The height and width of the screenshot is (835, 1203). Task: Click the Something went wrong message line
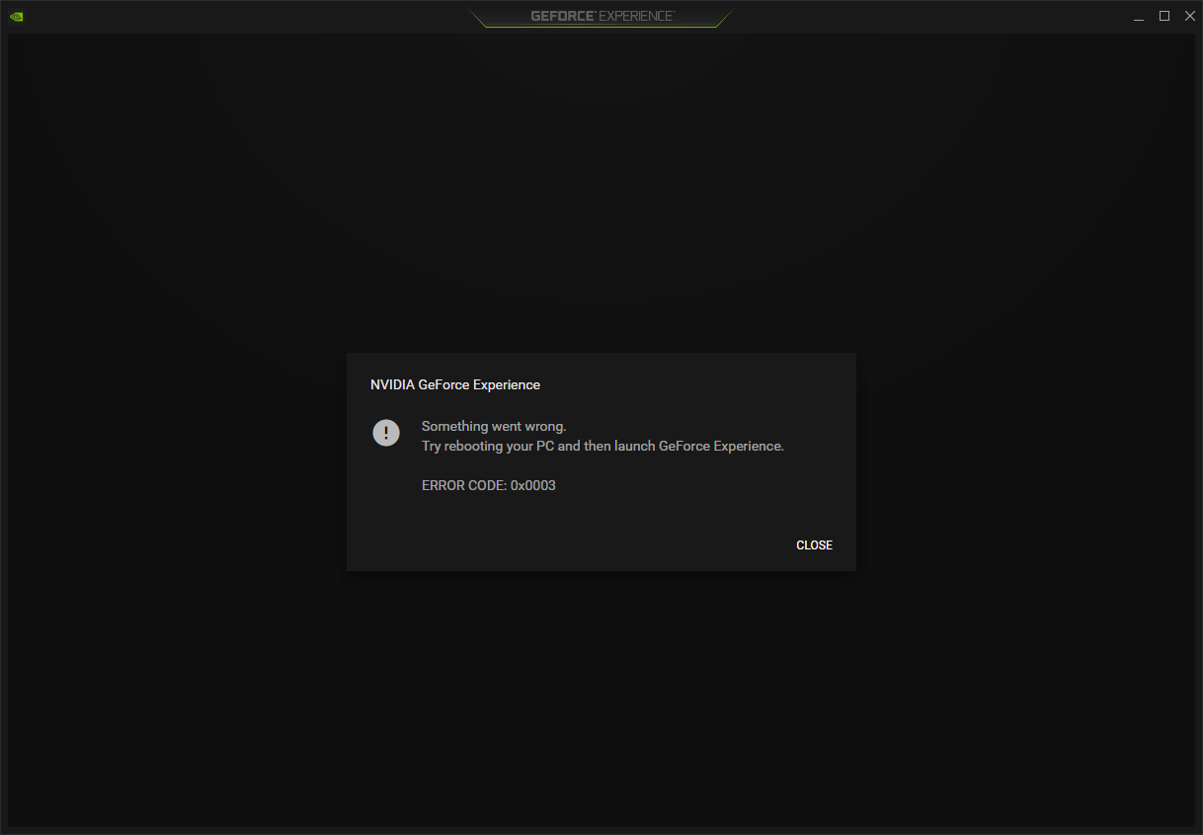coord(494,426)
